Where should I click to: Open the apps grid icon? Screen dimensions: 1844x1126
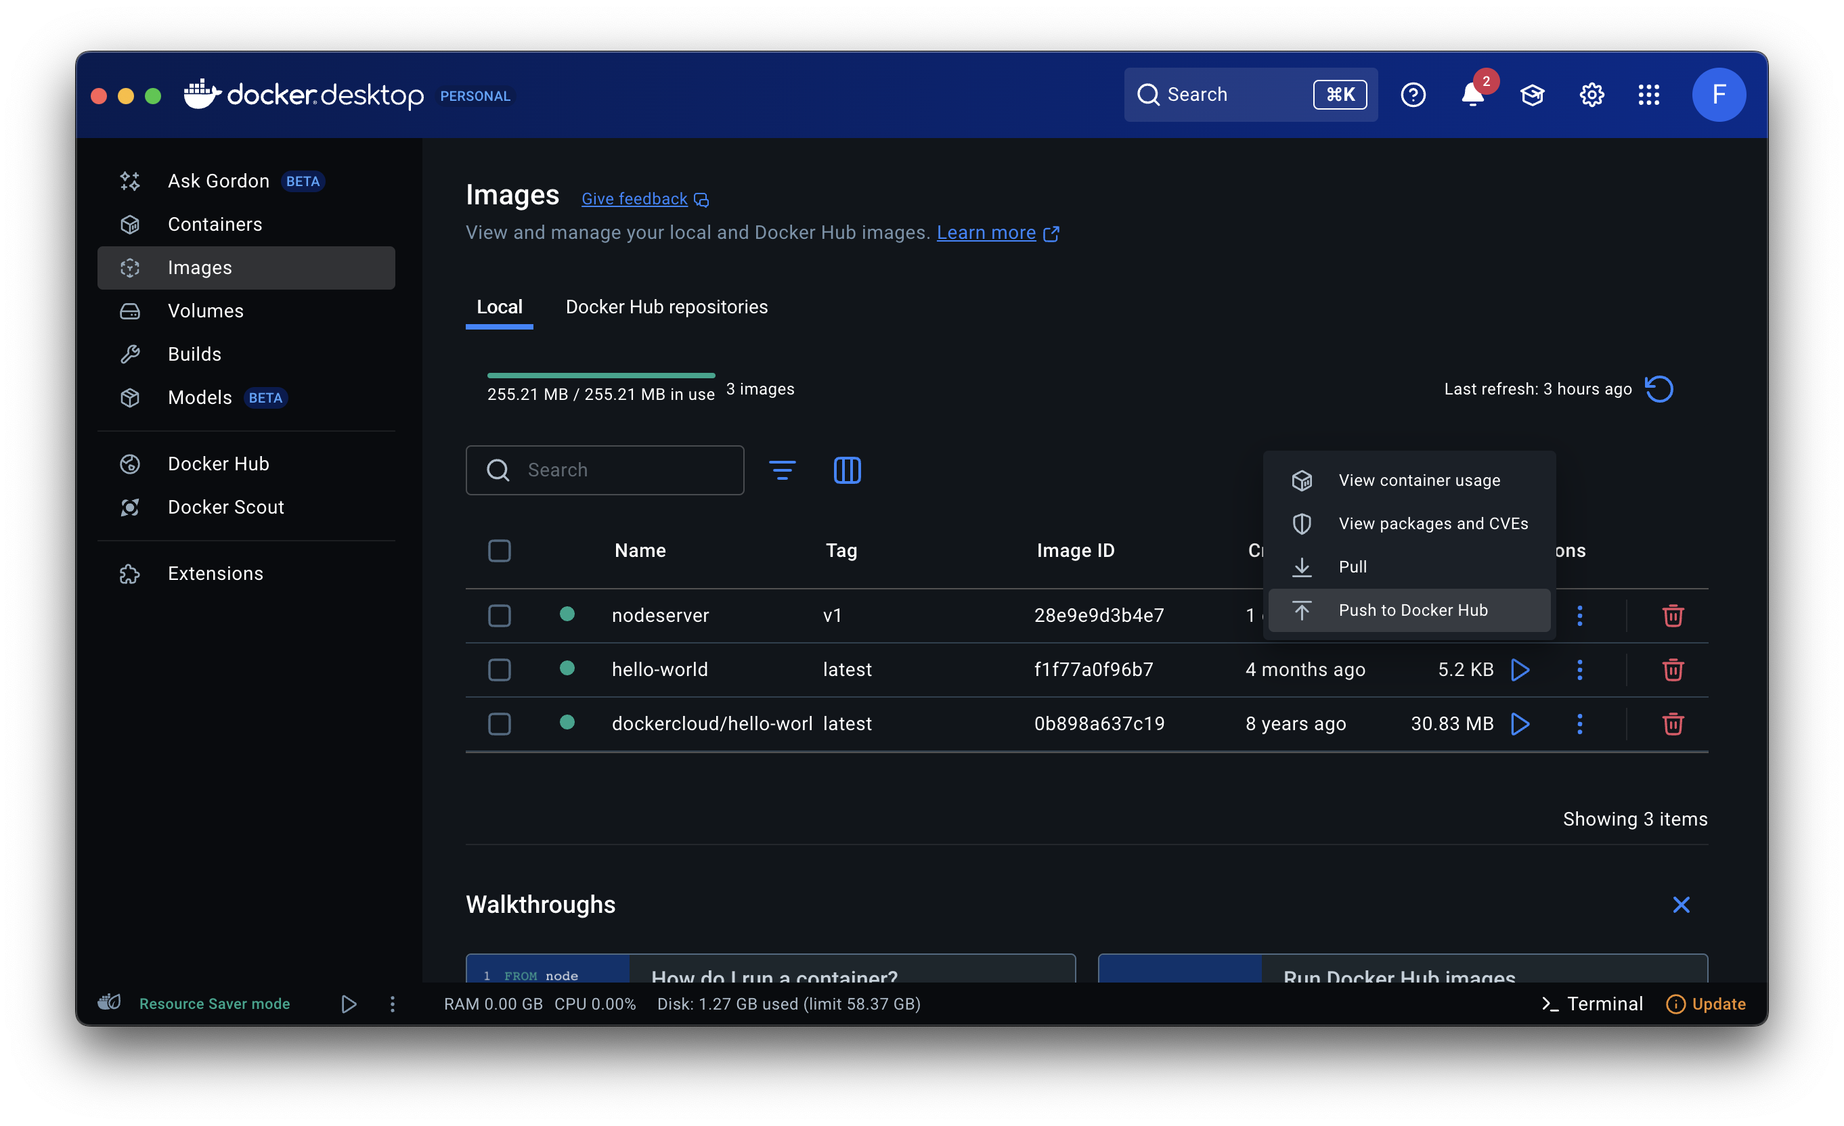(x=1648, y=95)
